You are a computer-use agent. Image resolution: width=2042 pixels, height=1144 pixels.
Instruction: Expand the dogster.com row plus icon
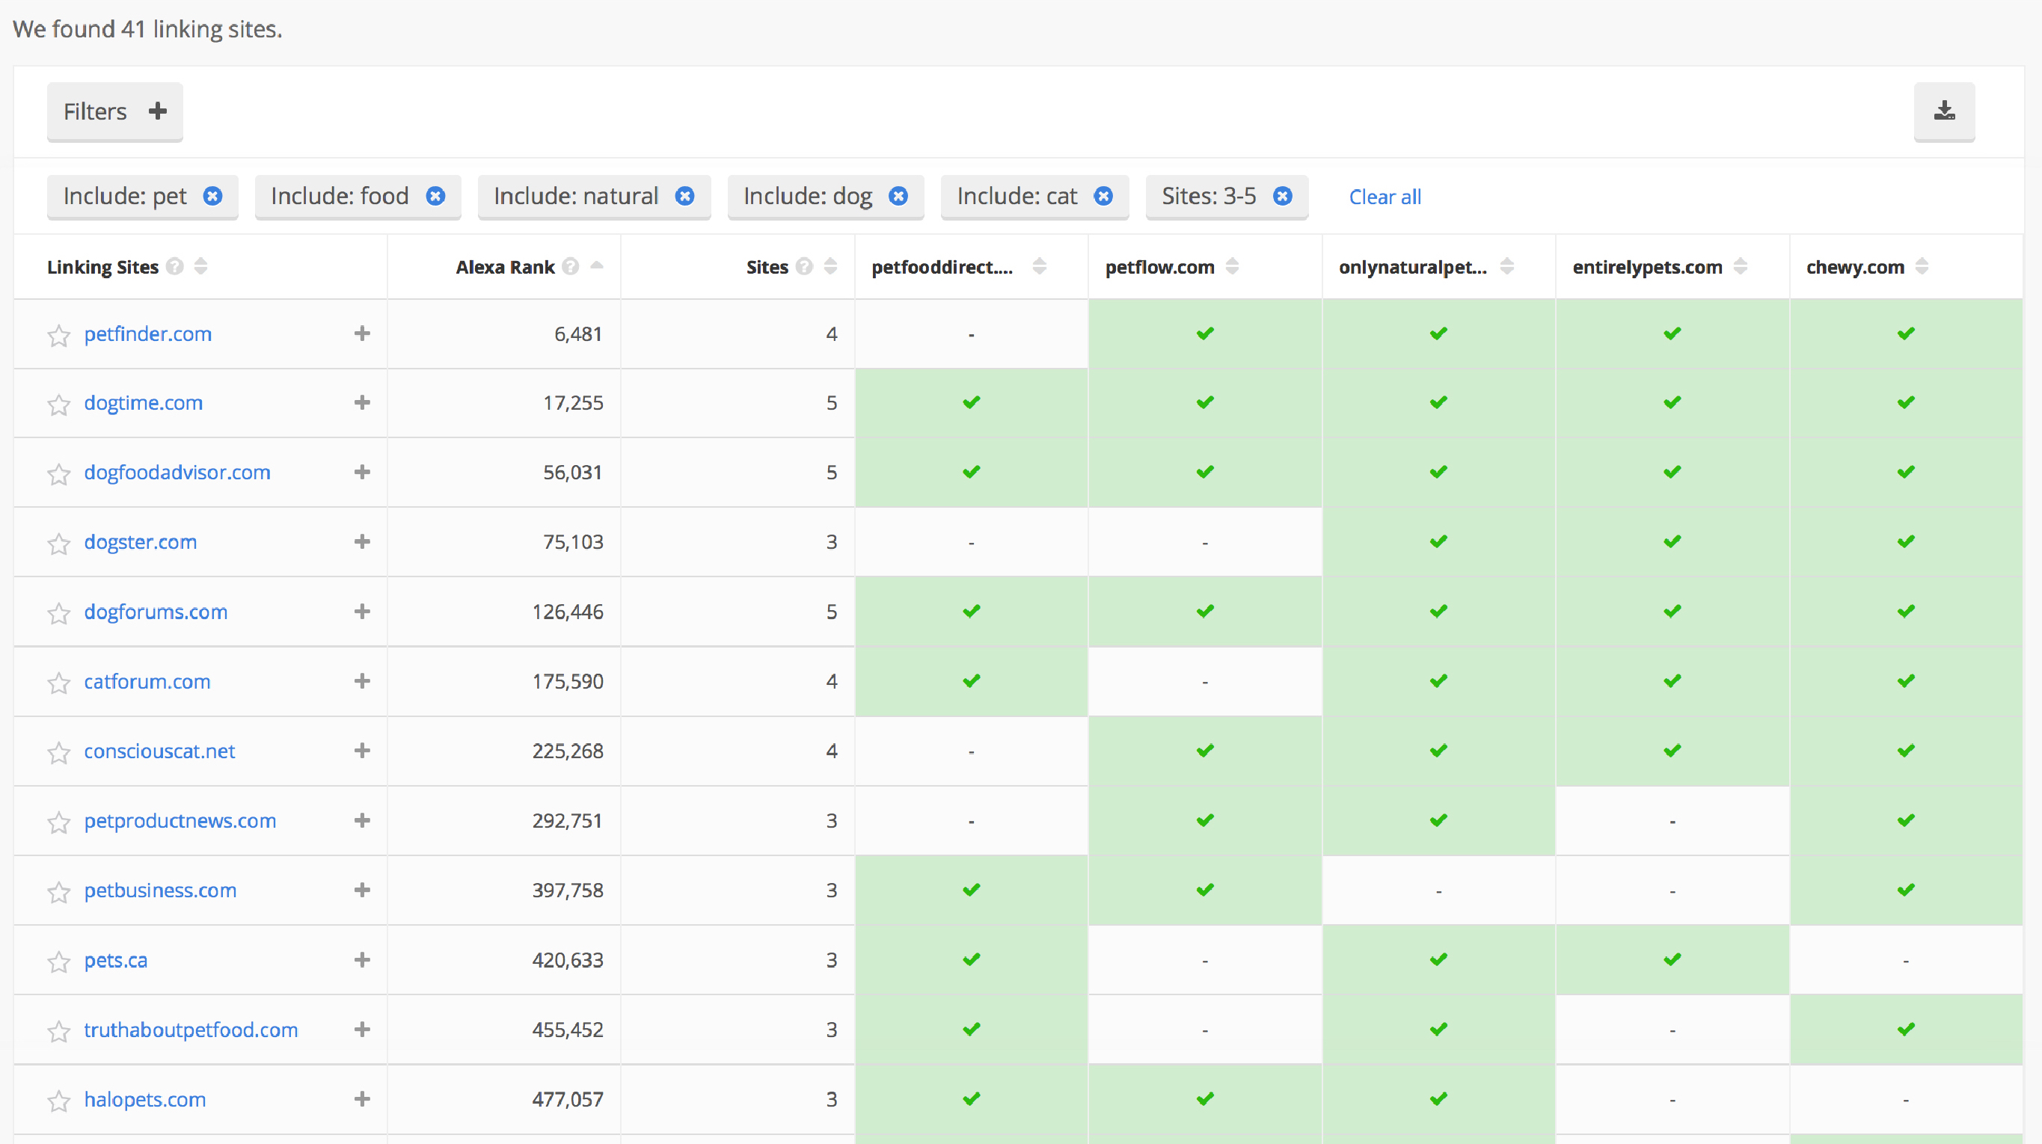point(362,542)
